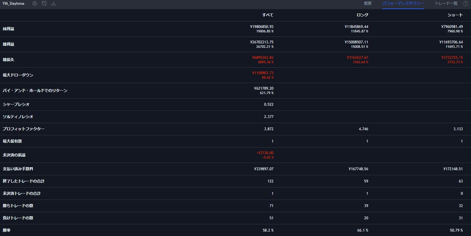Image resolution: width=471 pixels, height=236 pixels.
Task: Click winning trades count 71
Action: coord(271,206)
